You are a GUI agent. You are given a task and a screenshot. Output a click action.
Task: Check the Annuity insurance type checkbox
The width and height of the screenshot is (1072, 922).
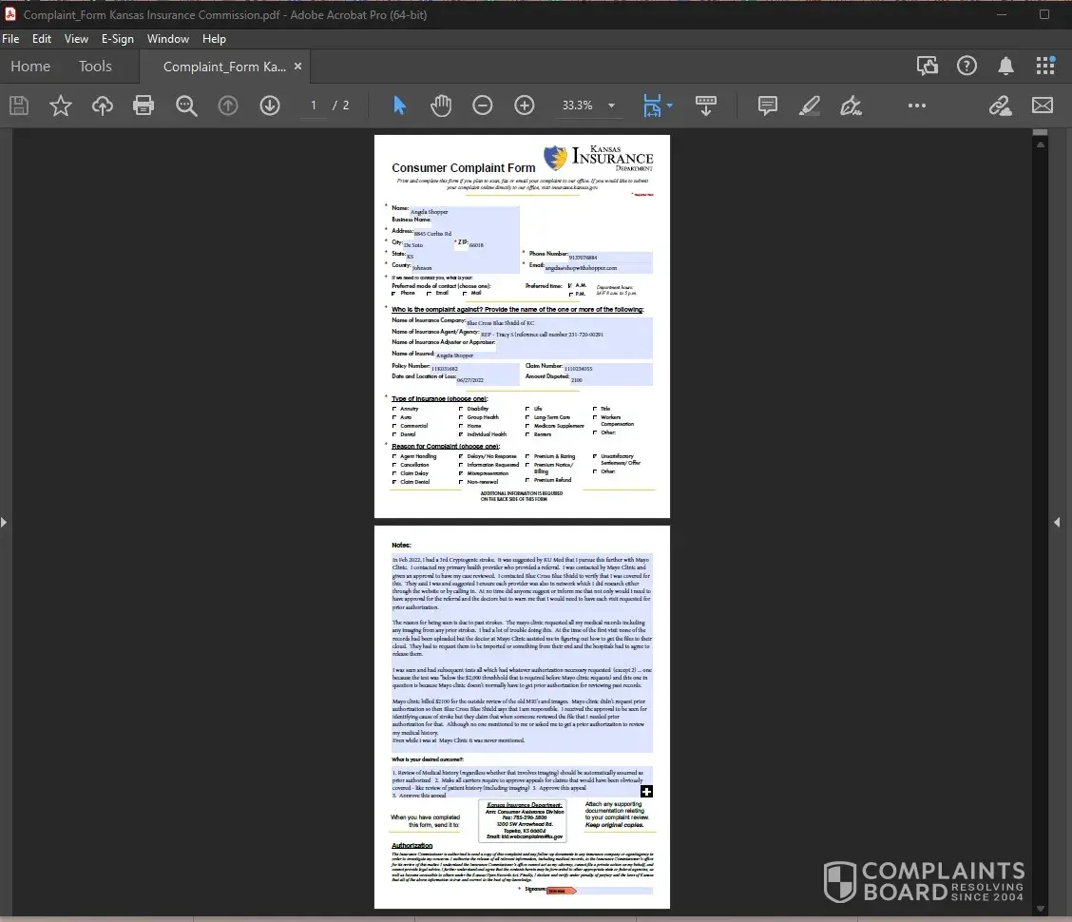(x=394, y=409)
